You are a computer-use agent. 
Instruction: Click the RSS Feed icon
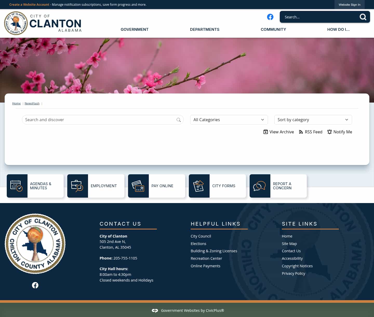300,132
